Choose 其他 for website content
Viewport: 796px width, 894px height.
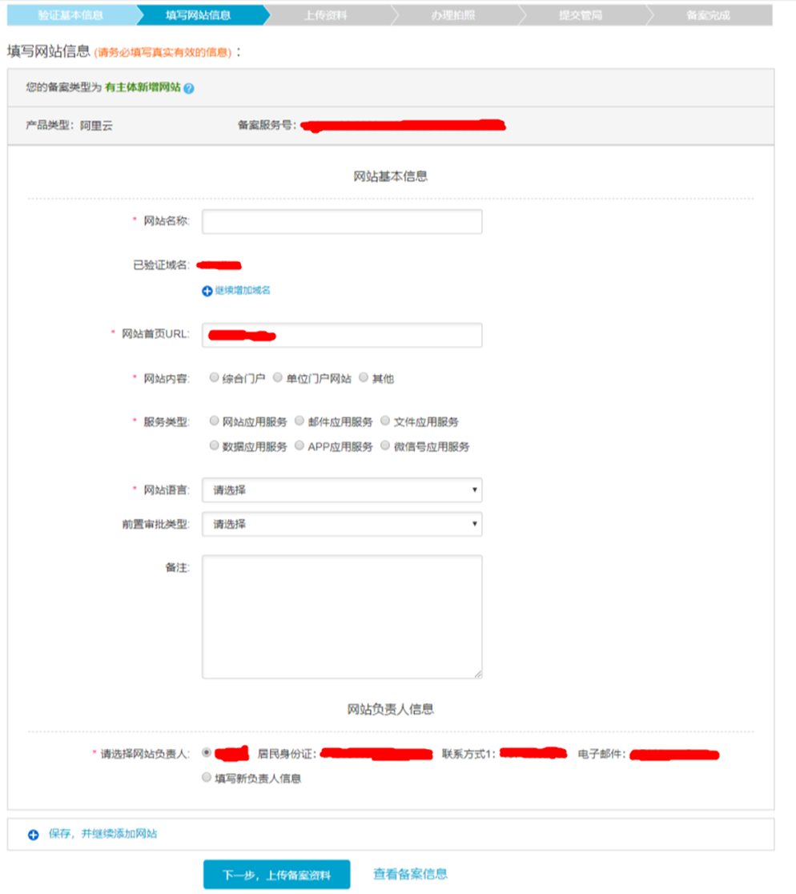364,377
